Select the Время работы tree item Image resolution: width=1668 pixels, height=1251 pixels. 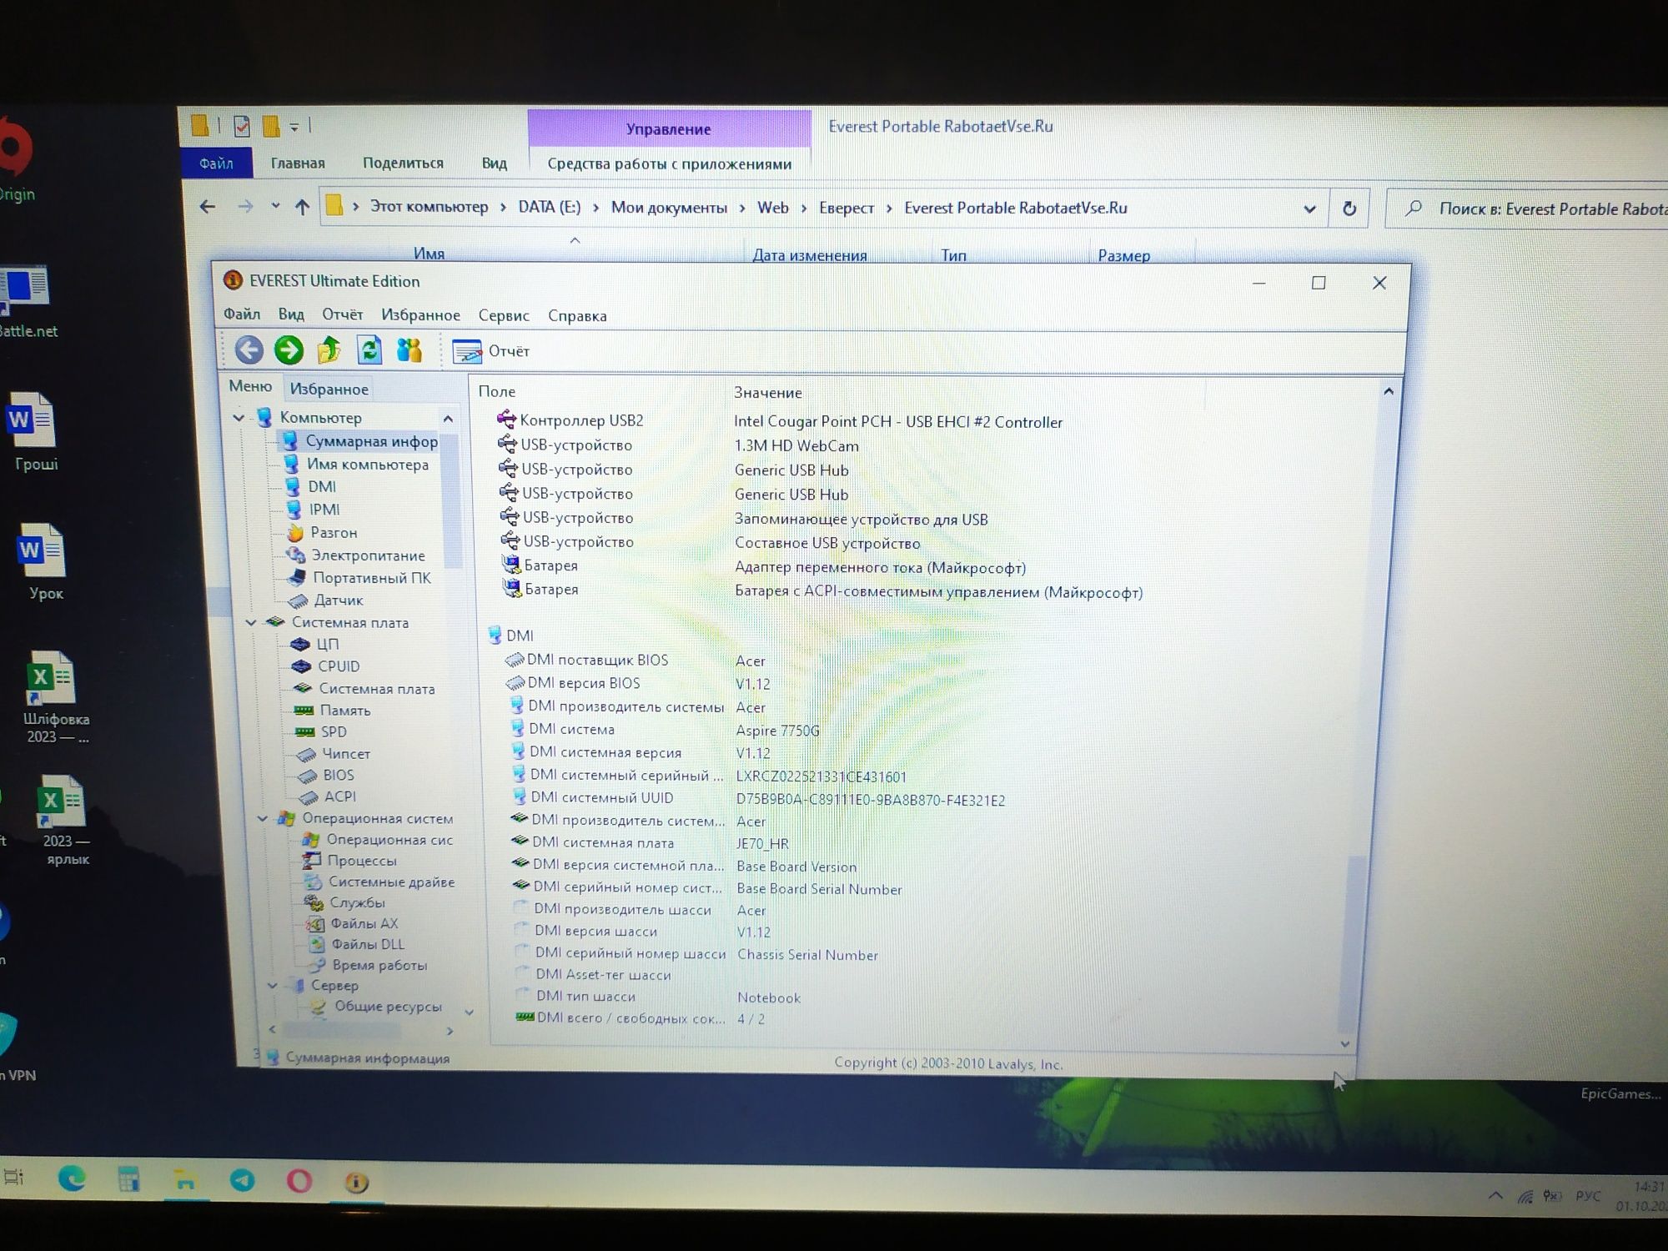(368, 965)
